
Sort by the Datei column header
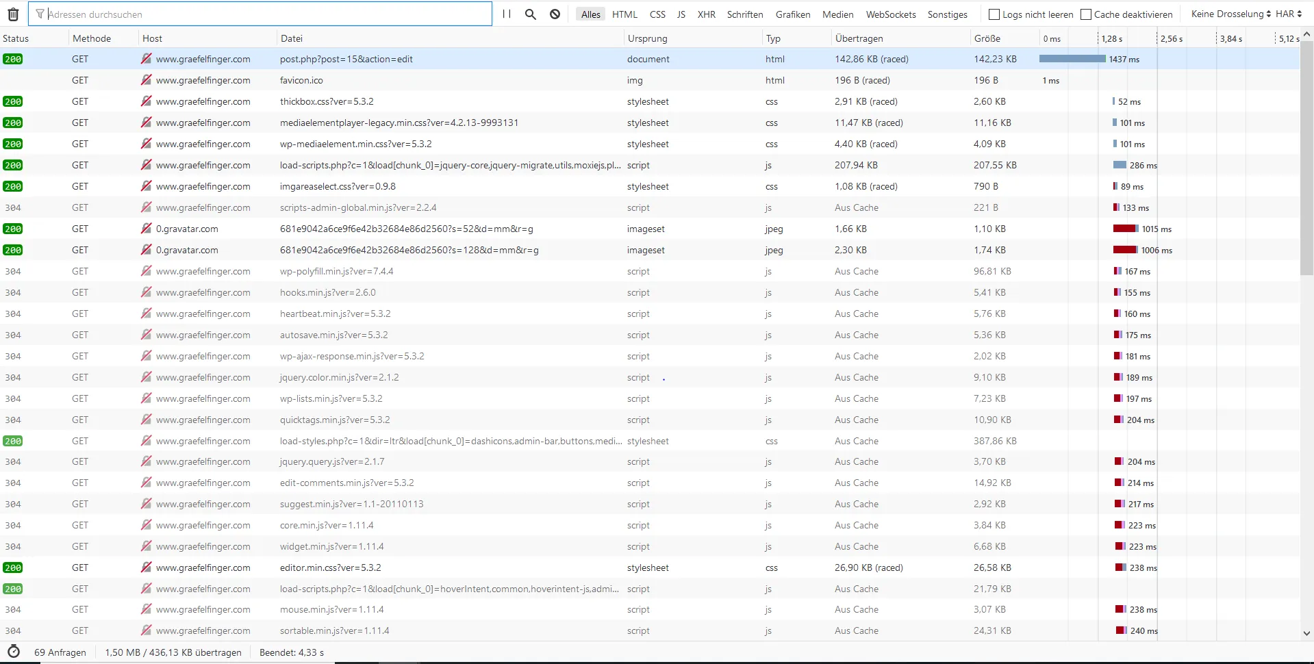point(451,38)
